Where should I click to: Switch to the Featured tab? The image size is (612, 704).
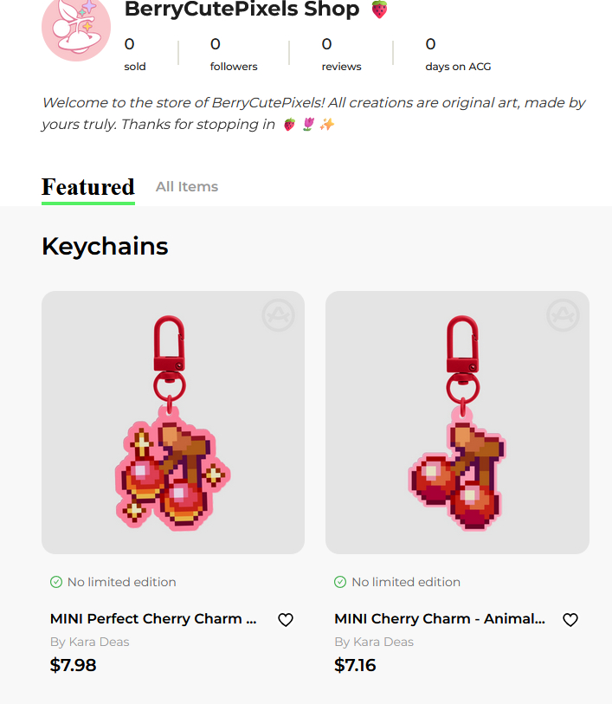click(x=88, y=187)
